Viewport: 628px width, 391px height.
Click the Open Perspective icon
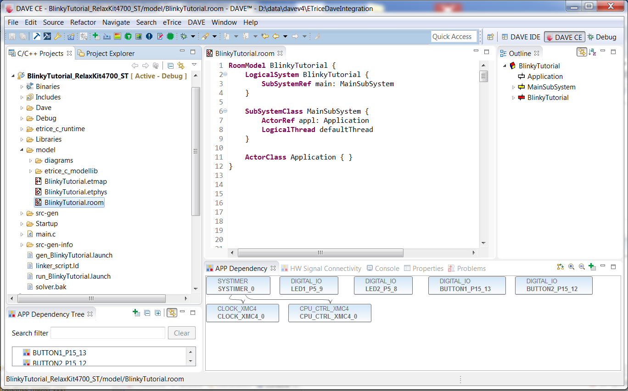point(490,37)
